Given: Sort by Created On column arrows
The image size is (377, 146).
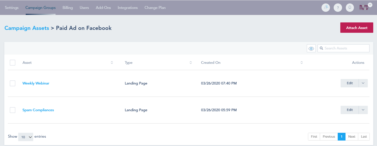Looking at the screenshot, I should (x=302, y=62).
